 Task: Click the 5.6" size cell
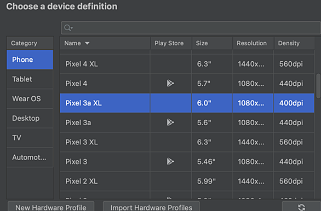tap(211, 122)
